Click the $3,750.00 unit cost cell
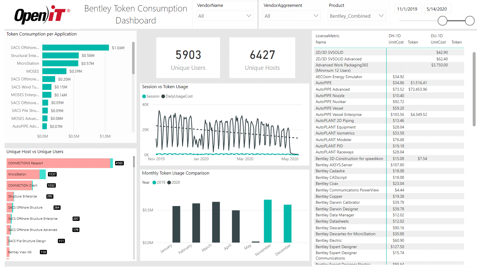The height and width of the screenshot is (267, 477). 440,65
